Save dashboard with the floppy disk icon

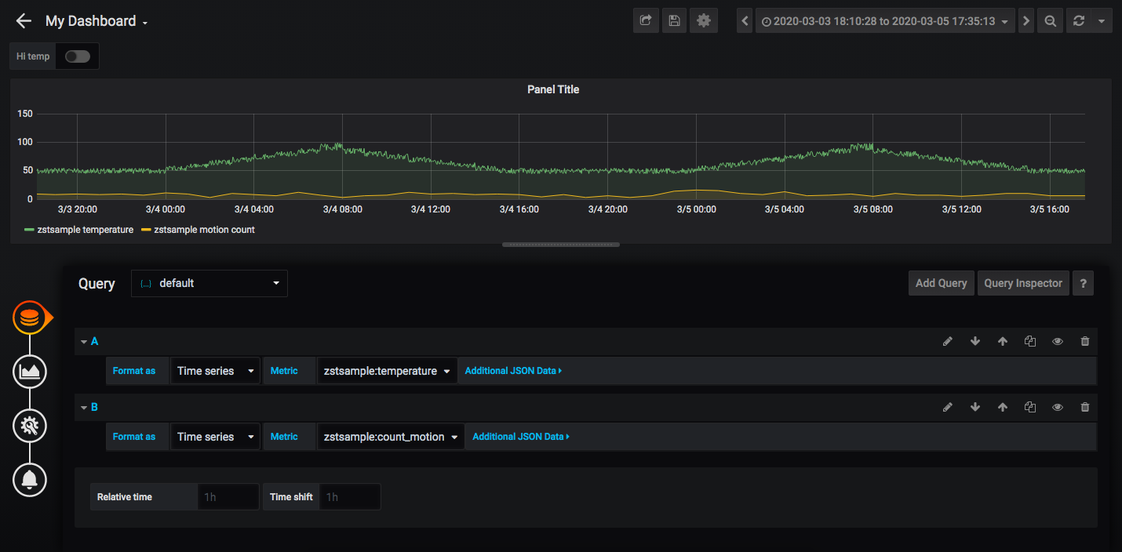[674, 21]
